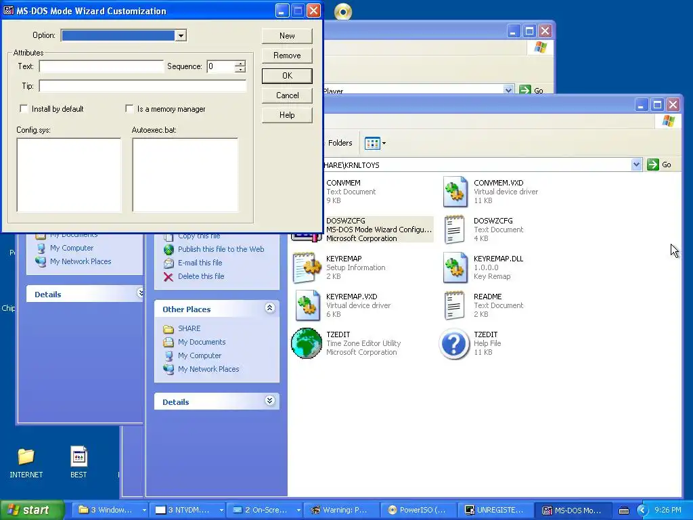Open the CONVMEM.VXD virtual device driver icon
The image size is (693, 520).
[x=455, y=192]
